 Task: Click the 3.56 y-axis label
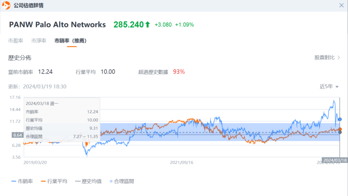16,157
